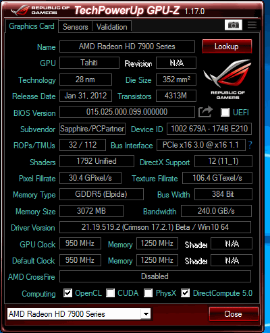This screenshot has height=333, width=270.
Task: Toggle the OpenCL checkbox
Action: pos(67,293)
